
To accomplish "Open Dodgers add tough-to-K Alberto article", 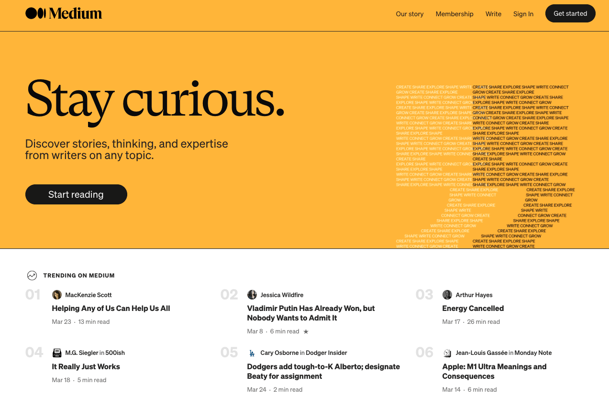I will (x=323, y=372).
